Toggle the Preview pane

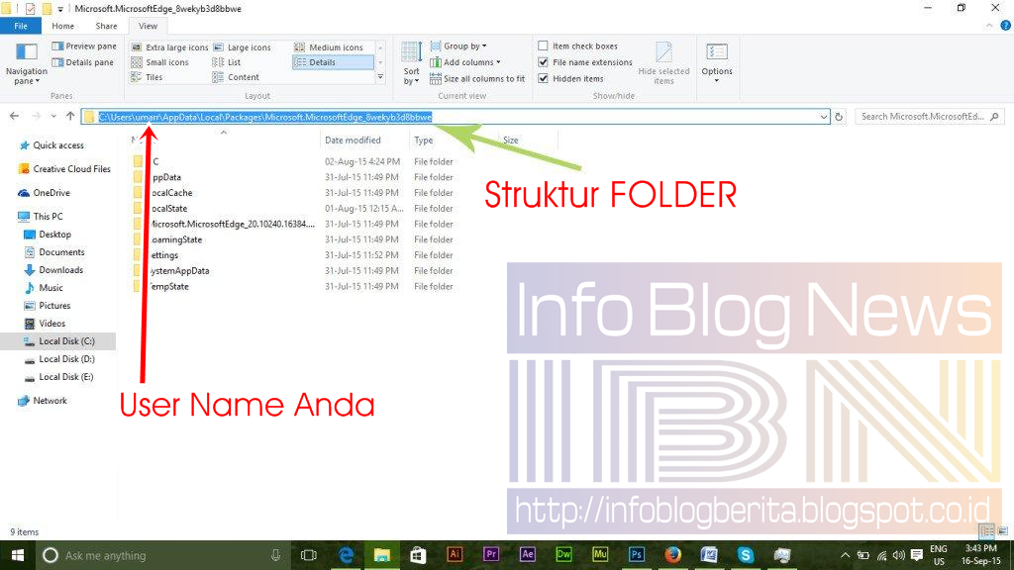pos(84,46)
